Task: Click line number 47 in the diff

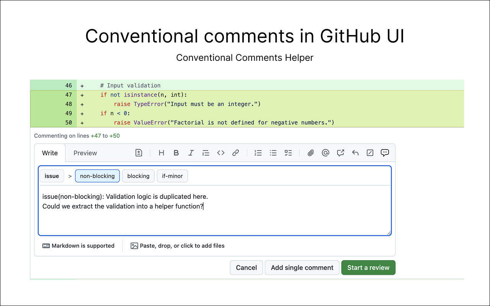Action: click(x=69, y=95)
